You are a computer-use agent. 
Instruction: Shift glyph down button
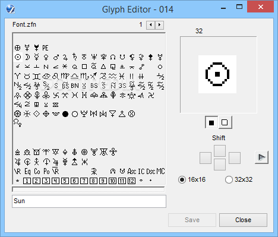pyautogui.click(x=220, y=165)
